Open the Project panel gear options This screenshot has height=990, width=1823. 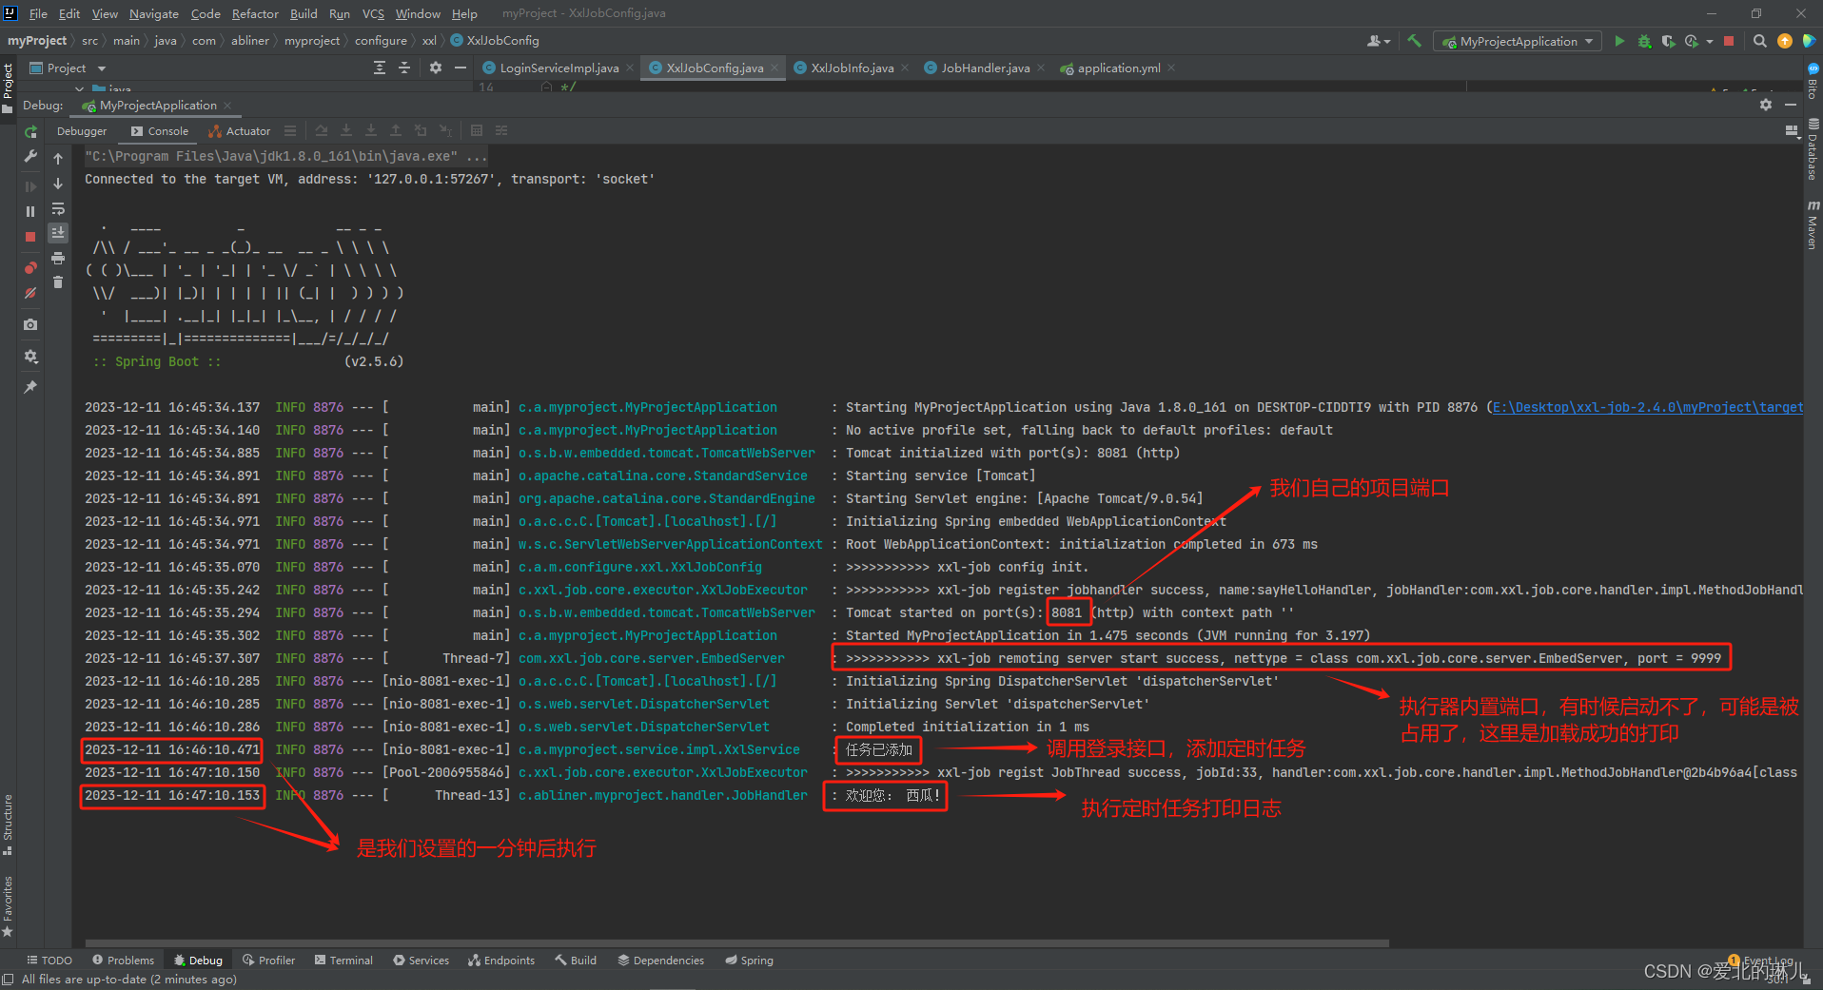click(436, 68)
